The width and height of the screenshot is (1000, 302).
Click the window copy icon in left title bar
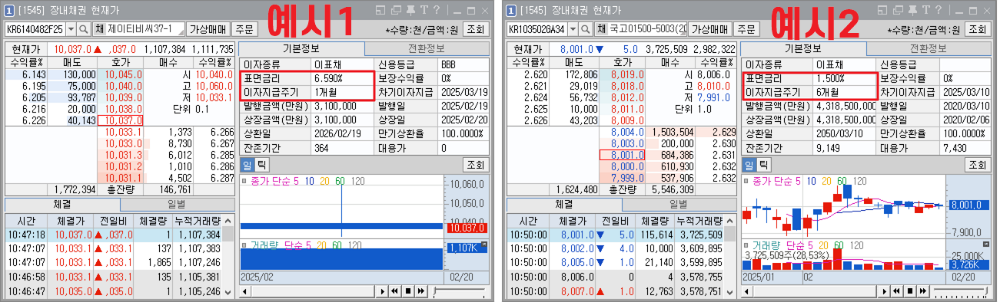397,10
